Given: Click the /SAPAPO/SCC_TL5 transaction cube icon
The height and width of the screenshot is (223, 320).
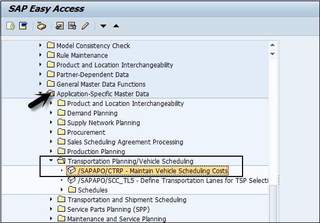Looking at the screenshot, I should point(72,180).
